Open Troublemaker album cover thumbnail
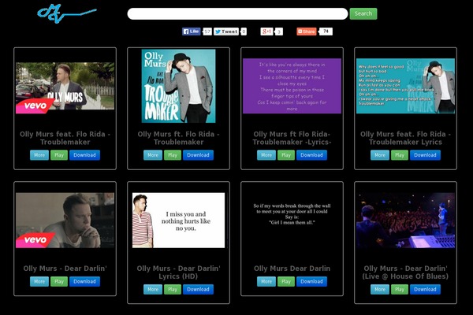Screen dimensions: 473x315 coord(179,86)
